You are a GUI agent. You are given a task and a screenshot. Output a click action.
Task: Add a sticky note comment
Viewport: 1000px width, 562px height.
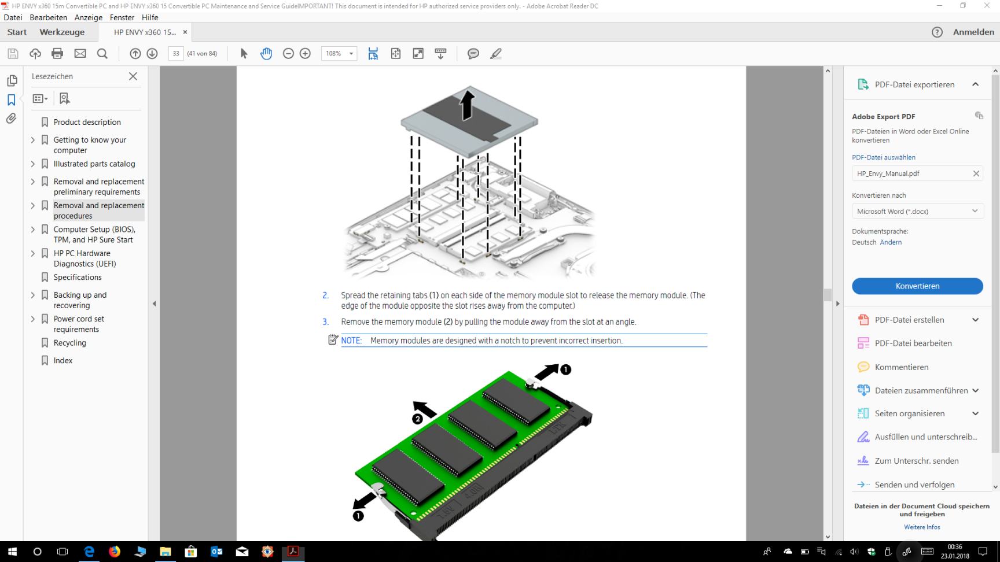click(473, 54)
